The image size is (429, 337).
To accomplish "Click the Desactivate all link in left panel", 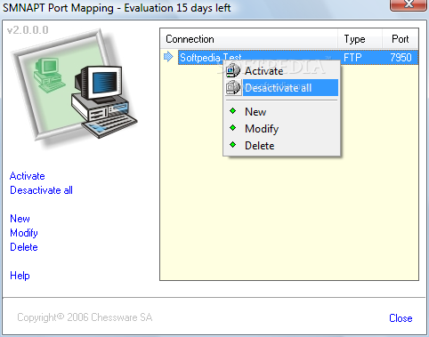I will point(41,190).
